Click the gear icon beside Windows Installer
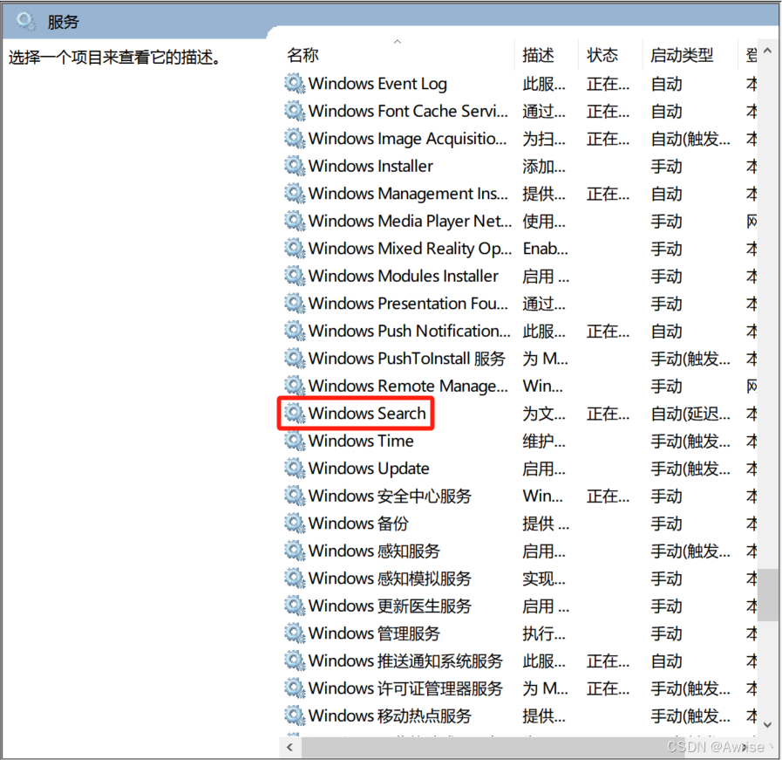This screenshot has height=760, width=782. click(295, 166)
